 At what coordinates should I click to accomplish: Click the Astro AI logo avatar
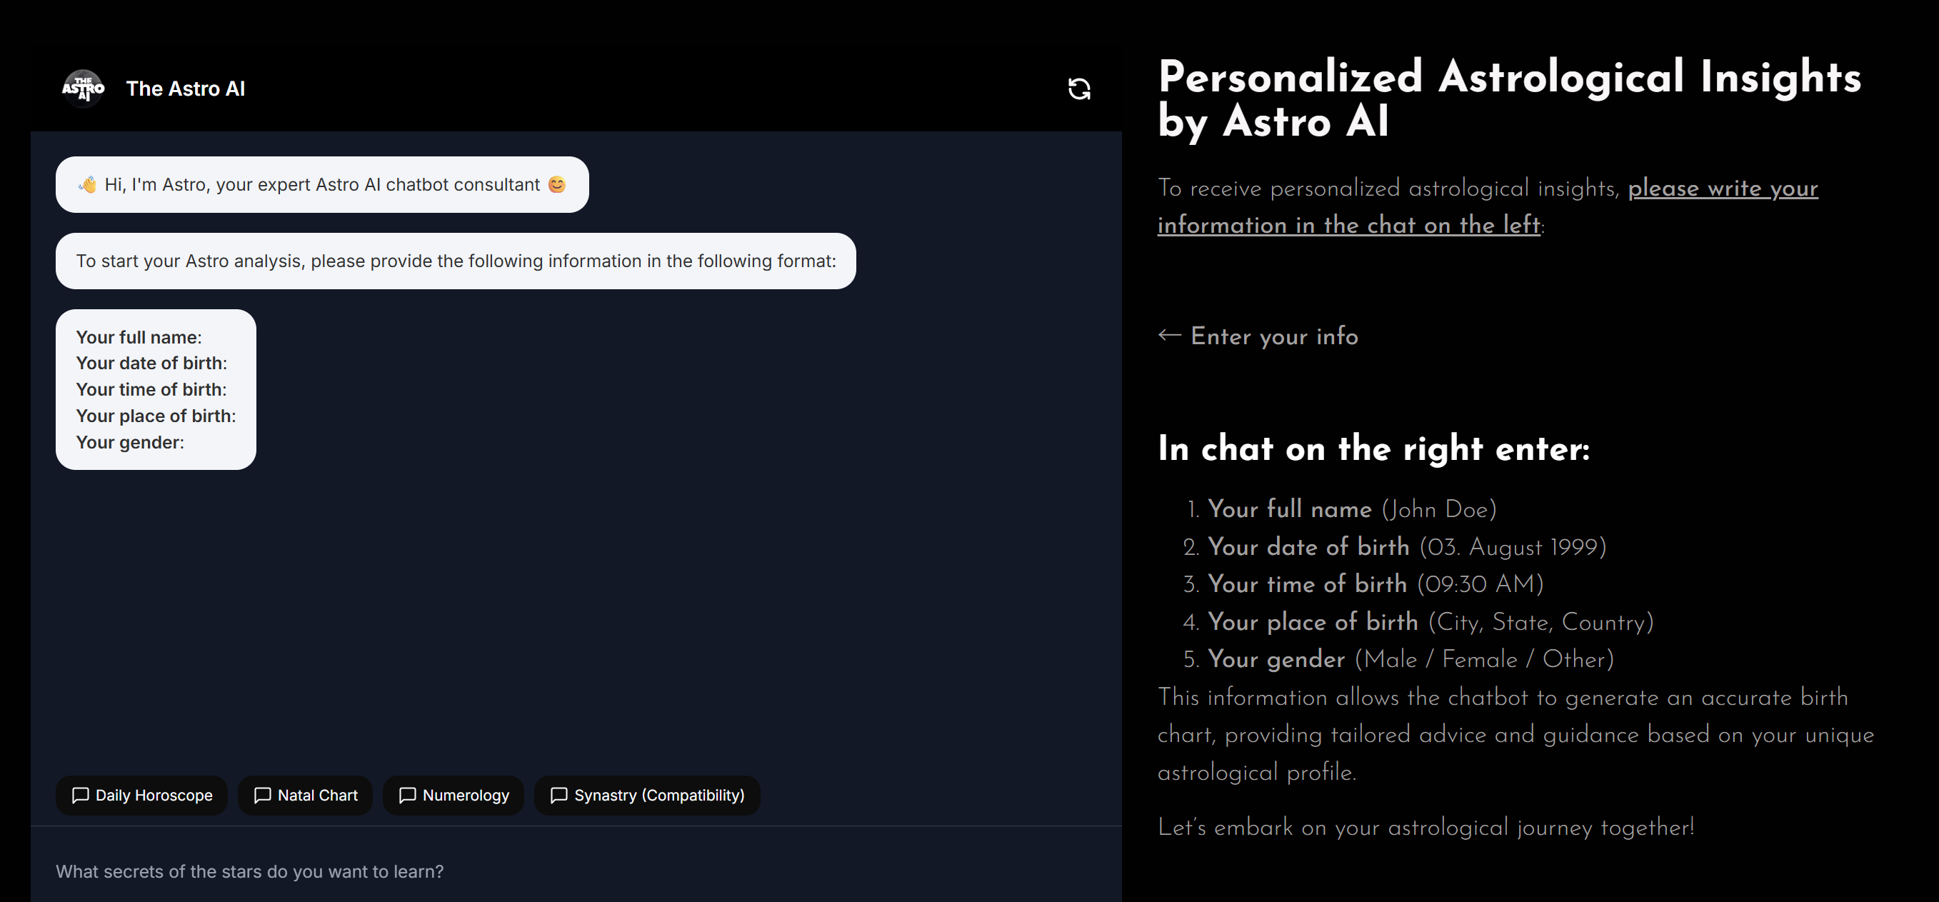pos(83,89)
